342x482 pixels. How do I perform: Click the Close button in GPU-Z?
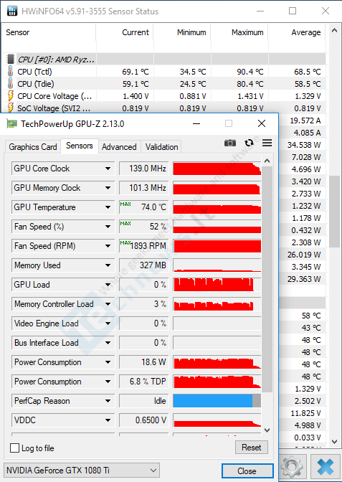pyautogui.click(x=247, y=471)
